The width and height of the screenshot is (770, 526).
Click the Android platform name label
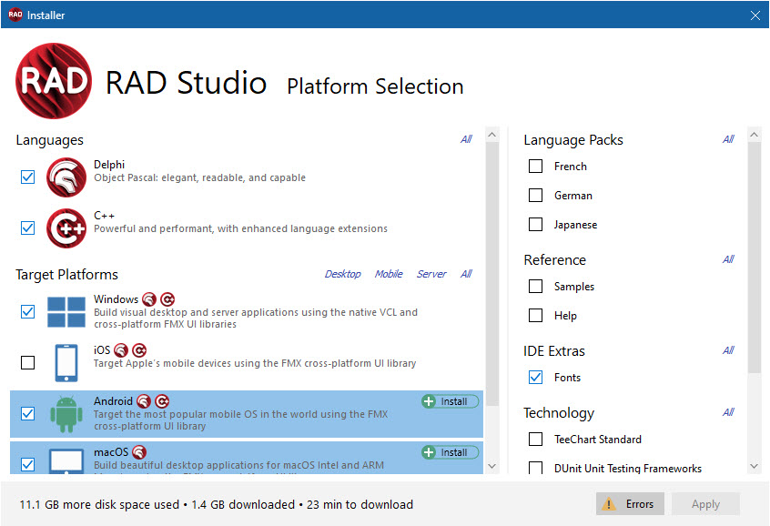click(113, 401)
